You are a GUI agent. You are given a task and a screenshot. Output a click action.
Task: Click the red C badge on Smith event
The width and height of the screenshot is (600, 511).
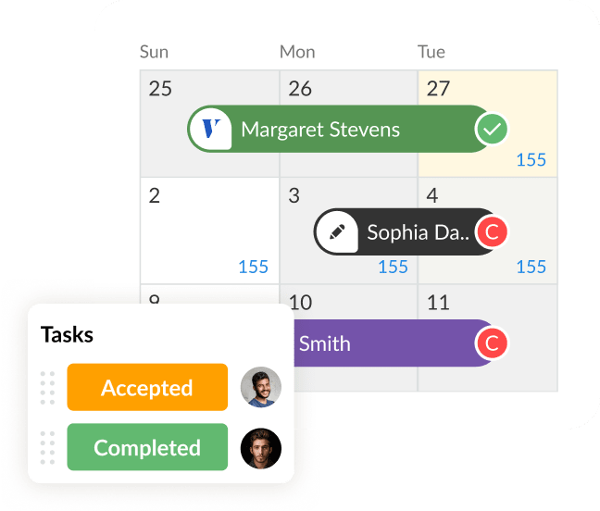click(493, 343)
